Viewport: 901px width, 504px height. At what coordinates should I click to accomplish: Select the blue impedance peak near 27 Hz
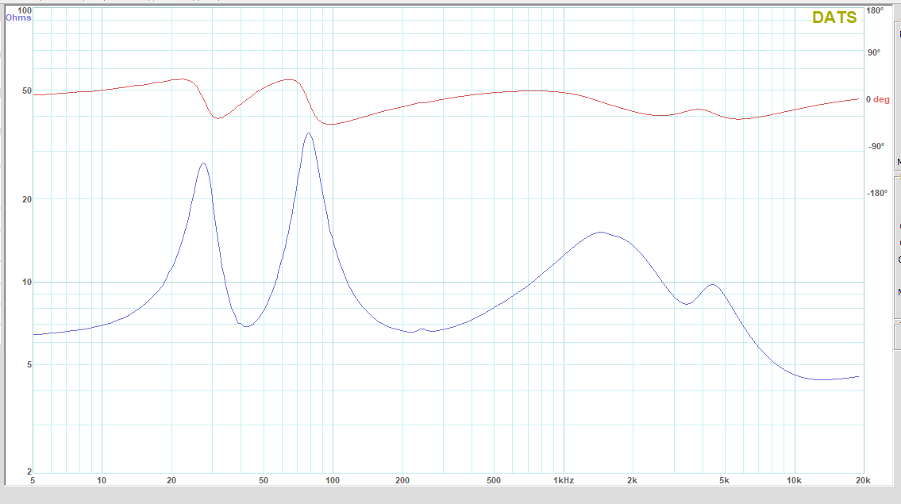[x=204, y=164]
